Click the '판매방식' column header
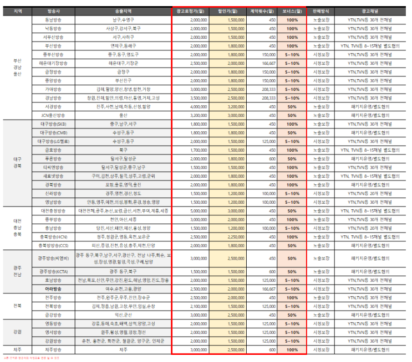 pos(321,11)
